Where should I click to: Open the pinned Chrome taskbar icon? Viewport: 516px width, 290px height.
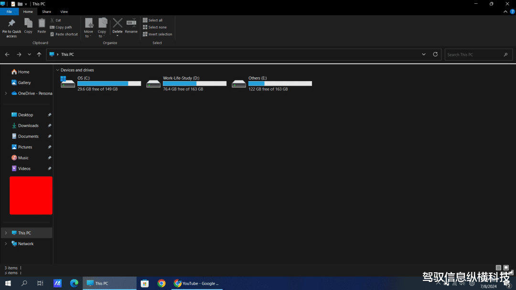[161, 283]
